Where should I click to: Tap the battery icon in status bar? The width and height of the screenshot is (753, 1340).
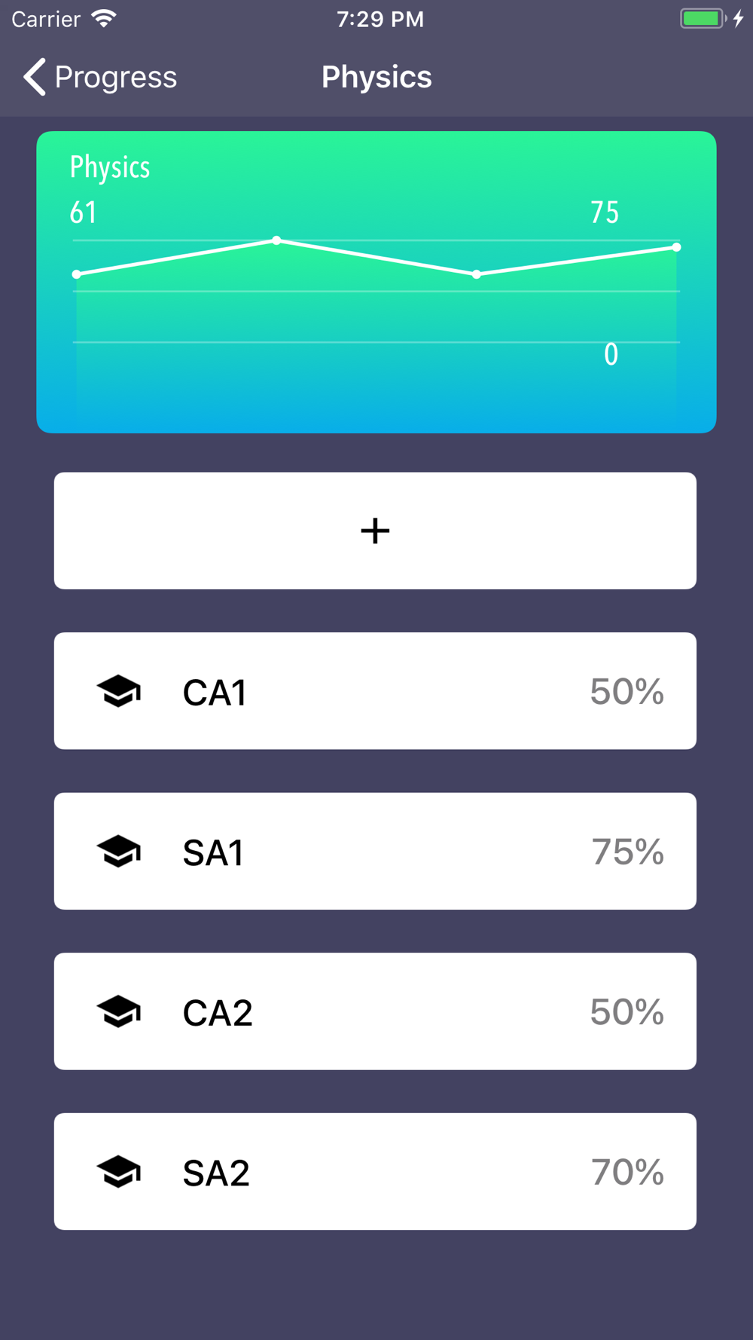(702, 18)
